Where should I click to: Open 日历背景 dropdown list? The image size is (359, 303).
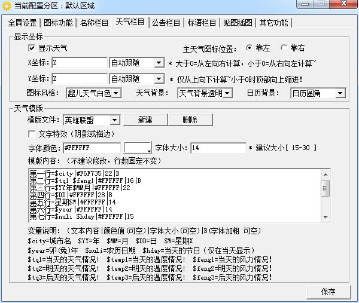(x=340, y=93)
